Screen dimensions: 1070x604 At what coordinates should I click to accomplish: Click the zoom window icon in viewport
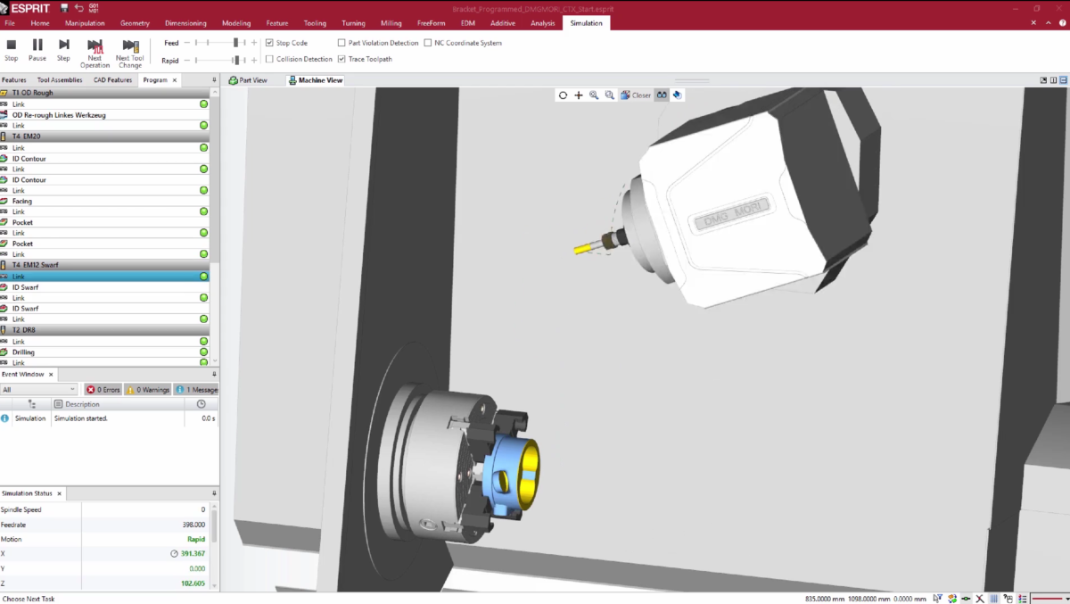[609, 95]
